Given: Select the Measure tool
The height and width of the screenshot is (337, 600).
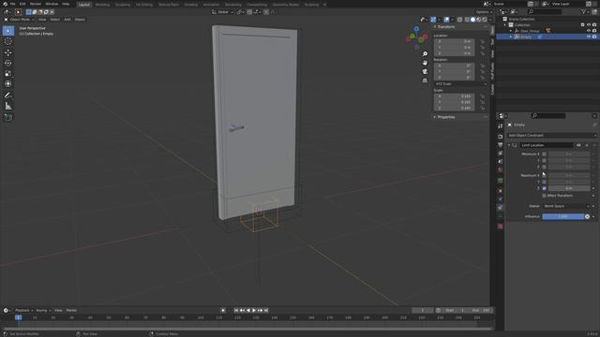Looking at the screenshot, I should [8, 106].
